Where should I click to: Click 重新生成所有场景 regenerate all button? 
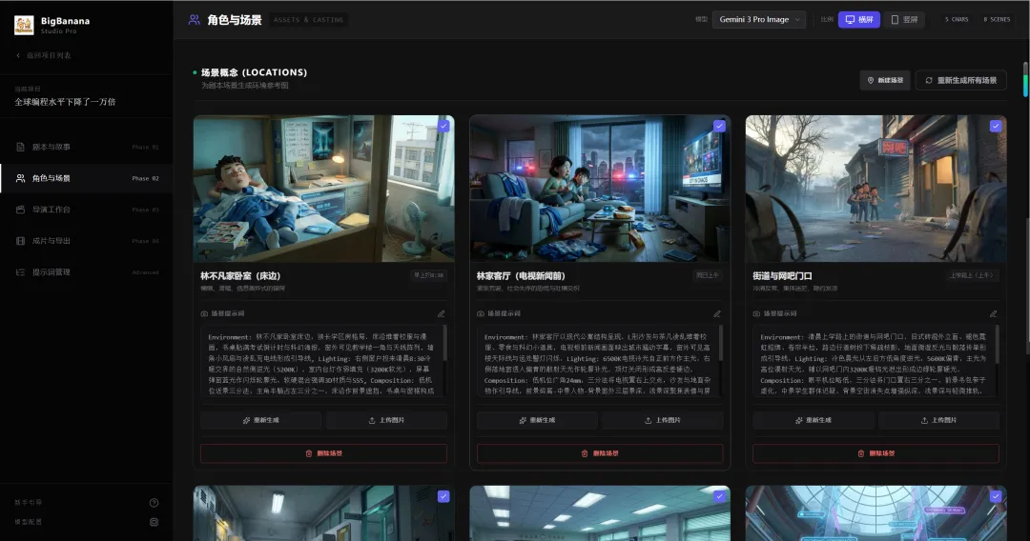pyautogui.click(x=961, y=80)
